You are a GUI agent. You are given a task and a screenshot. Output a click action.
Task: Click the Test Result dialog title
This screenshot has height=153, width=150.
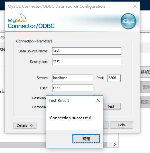pos(59,101)
